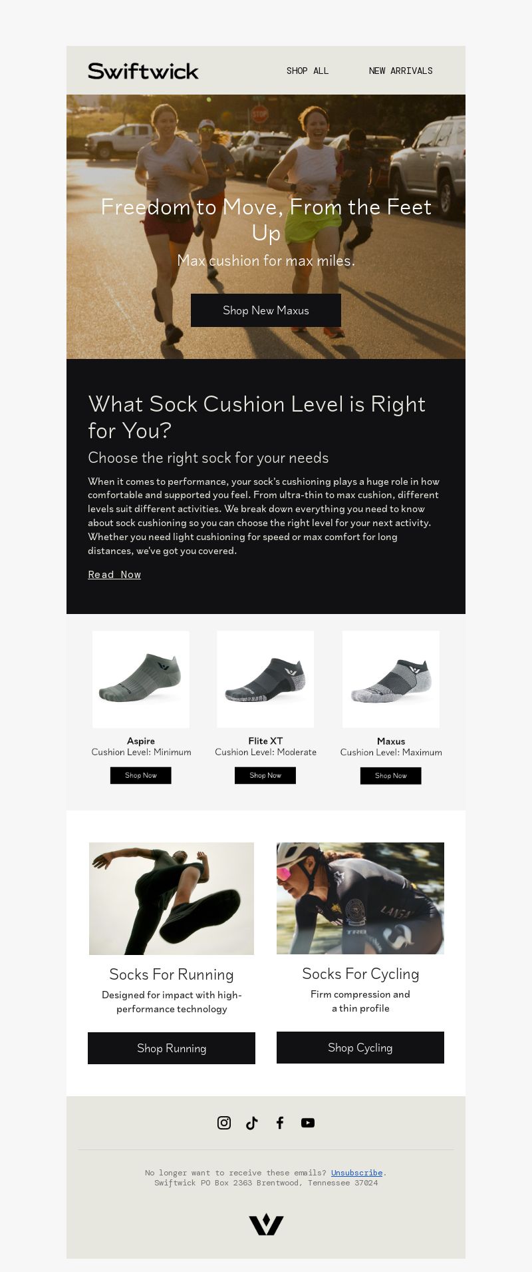Visit the Facebook icon link
Image resolution: width=532 pixels, height=1272 pixels.
point(280,1123)
